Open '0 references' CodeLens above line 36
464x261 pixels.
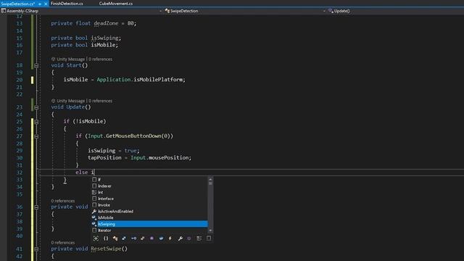(x=63, y=201)
